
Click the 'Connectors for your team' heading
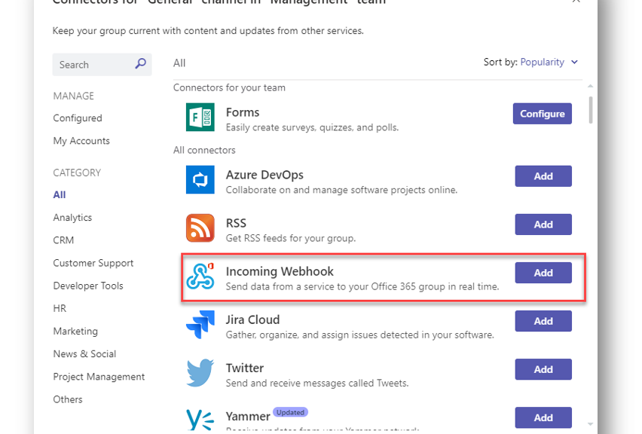[229, 87]
